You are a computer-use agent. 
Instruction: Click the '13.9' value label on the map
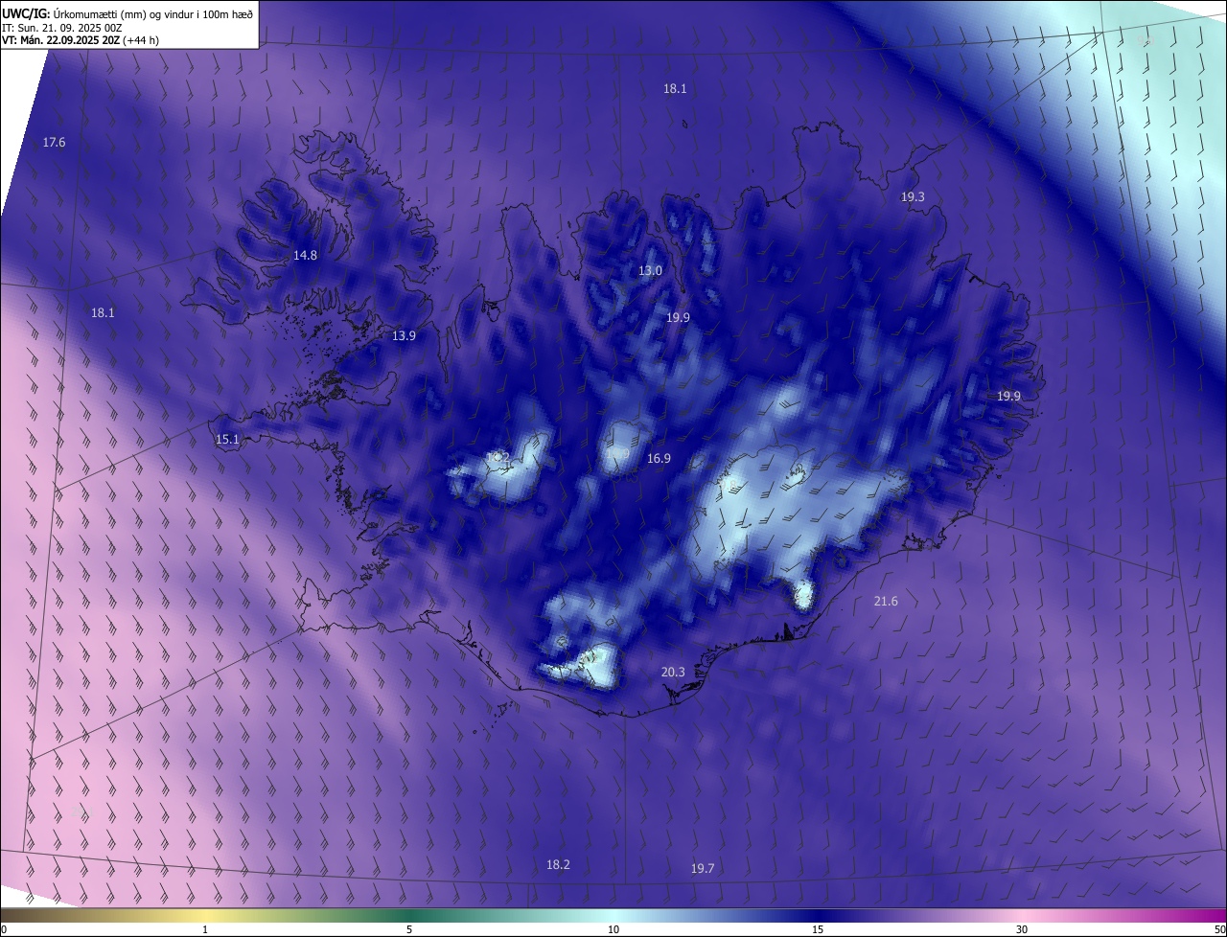point(404,336)
